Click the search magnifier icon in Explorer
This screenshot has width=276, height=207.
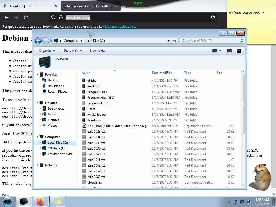(242, 41)
